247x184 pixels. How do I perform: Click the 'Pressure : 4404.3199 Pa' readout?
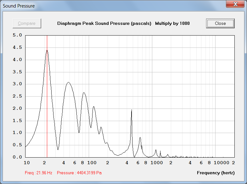[x=79, y=173]
